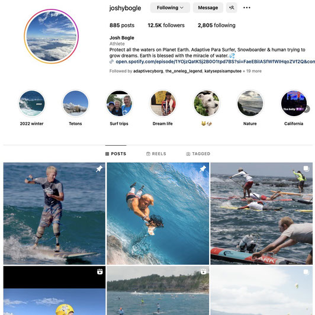This screenshot has width=315, height=315.
Task: Click the suggest similar accounts icon
Action: [x=232, y=8]
